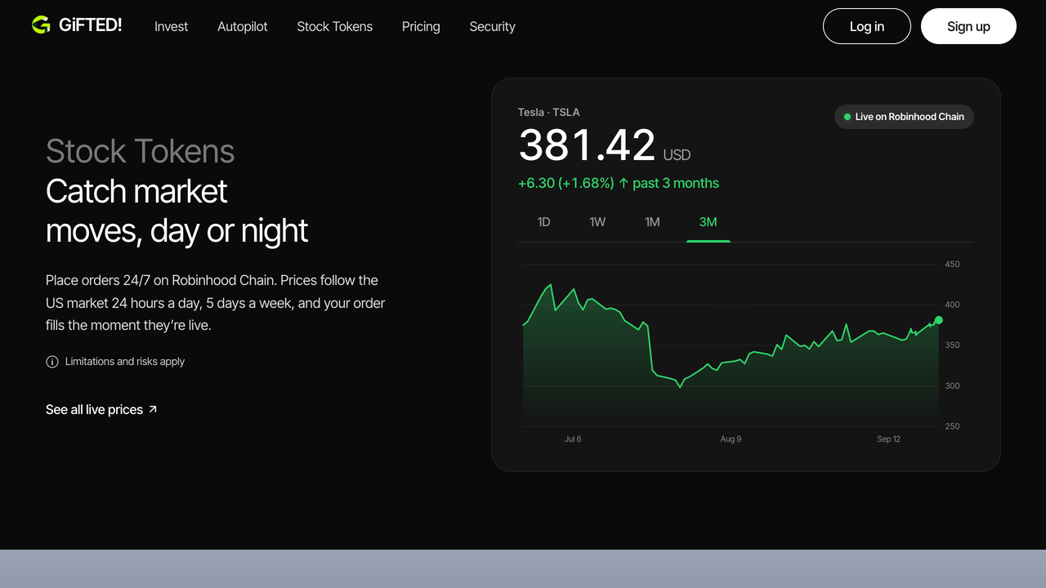Click the GiFTED! brand name
The height and width of the screenshot is (588, 1046).
(x=90, y=25)
